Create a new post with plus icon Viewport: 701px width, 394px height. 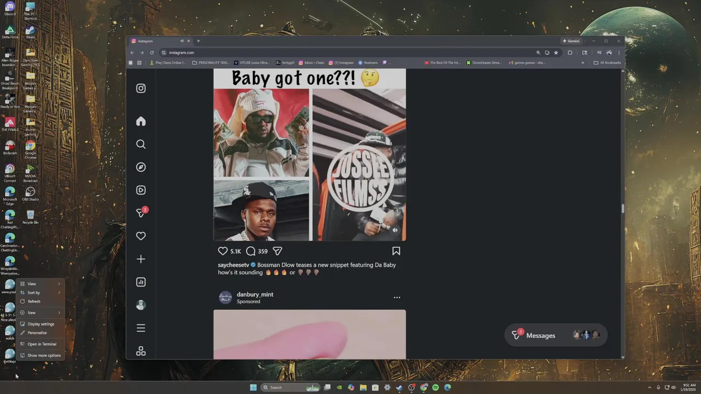click(x=141, y=259)
